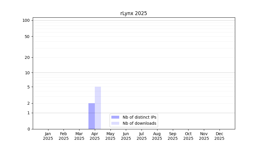Click the 20 tick label on the y-axis
Image resolution: width=261 pixels, height=145 pixels.
(27, 57)
